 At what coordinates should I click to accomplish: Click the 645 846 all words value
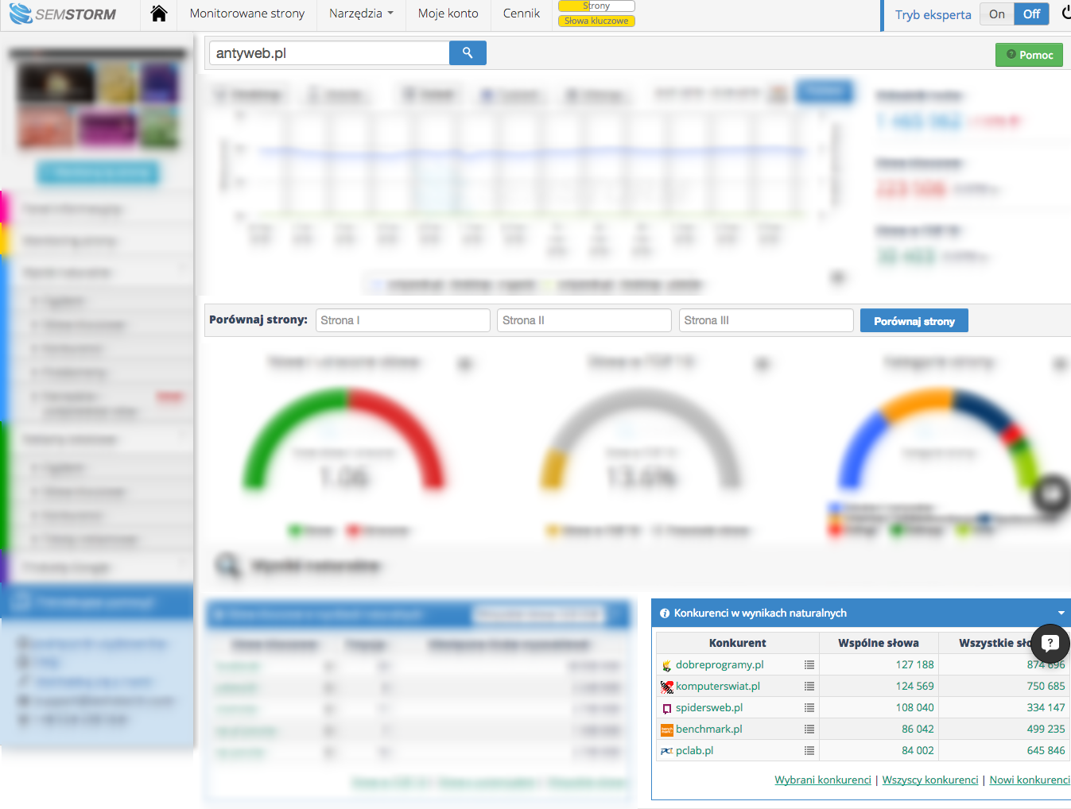point(1046,750)
